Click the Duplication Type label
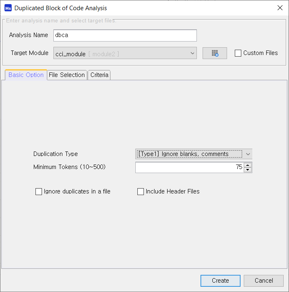289x292 pixels. click(55, 154)
